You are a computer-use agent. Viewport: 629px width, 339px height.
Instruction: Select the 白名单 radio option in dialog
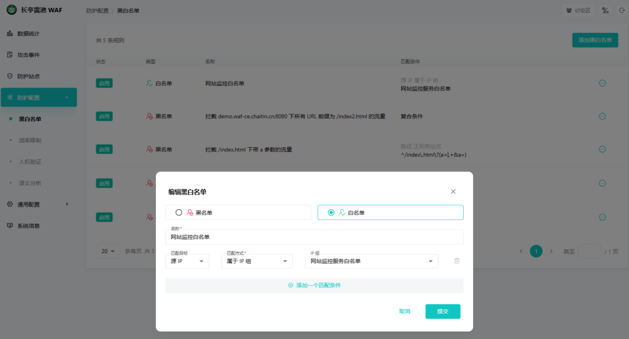click(390, 213)
